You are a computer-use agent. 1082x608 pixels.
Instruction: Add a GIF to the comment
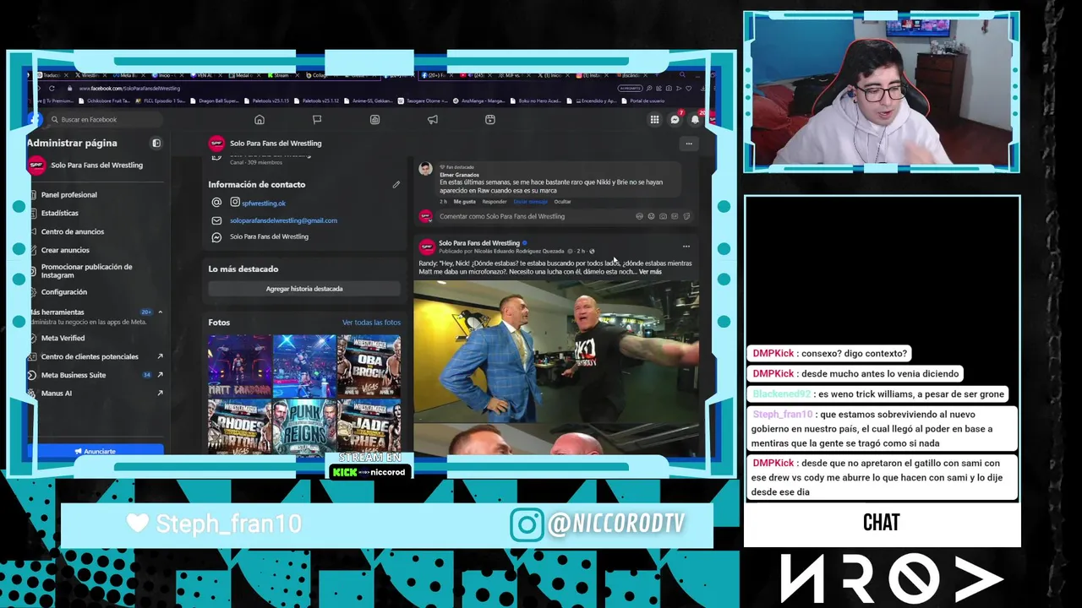(x=675, y=216)
